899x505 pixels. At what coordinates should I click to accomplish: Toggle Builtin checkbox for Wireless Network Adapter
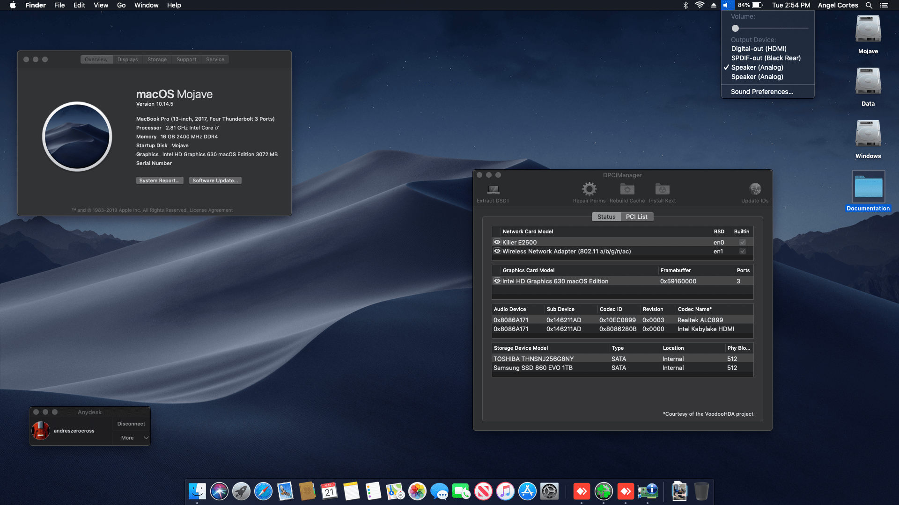tap(742, 251)
